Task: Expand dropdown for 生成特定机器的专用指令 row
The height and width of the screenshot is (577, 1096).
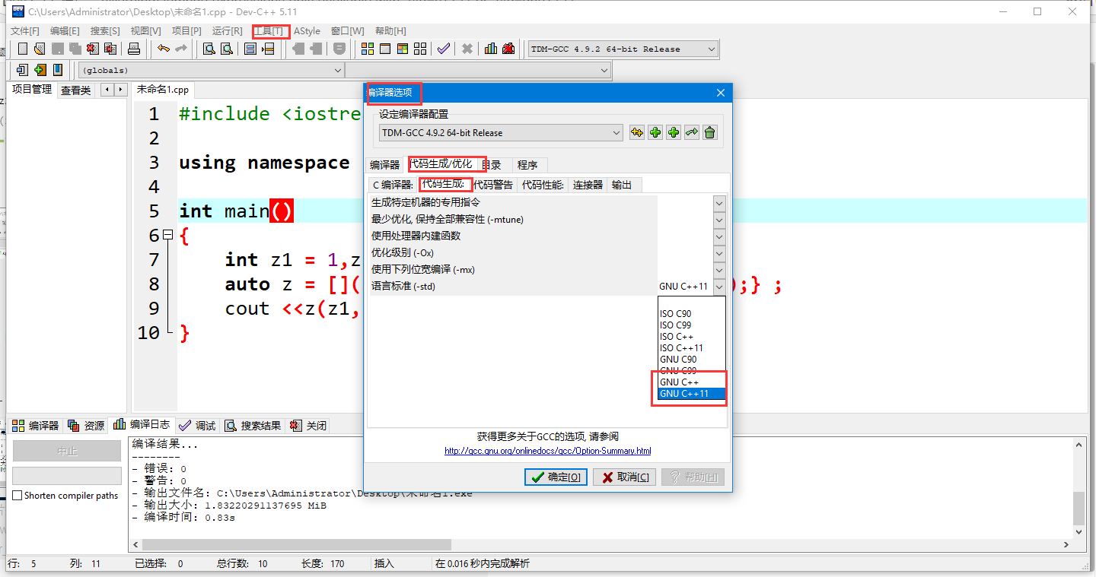Action: point(719,203)
